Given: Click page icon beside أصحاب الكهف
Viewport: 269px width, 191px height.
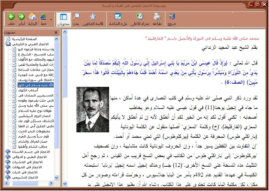Looking at the screenshot, I should pyautogui.click(x=14, y=90).
